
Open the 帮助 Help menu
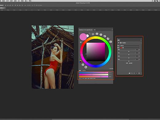pos(30,1)
